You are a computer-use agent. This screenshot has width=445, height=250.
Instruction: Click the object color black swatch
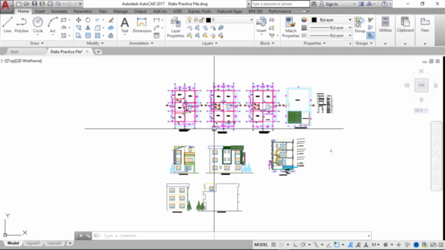pyautogui.click(x=314, y=20)
